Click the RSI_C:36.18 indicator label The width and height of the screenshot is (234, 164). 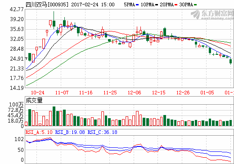(x=102, y=132)
